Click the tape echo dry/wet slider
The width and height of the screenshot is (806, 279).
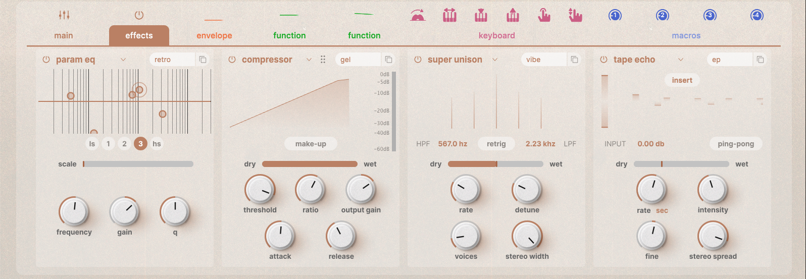click(x=681, y=164)
